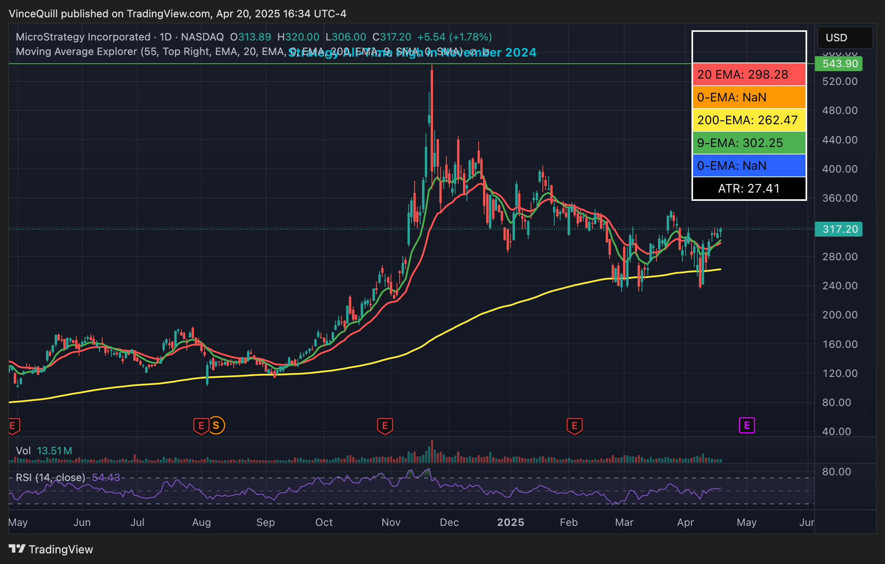Open Moving Average Explorer indicator settings
Screen dimensions: 885x564
pos(486,51)
